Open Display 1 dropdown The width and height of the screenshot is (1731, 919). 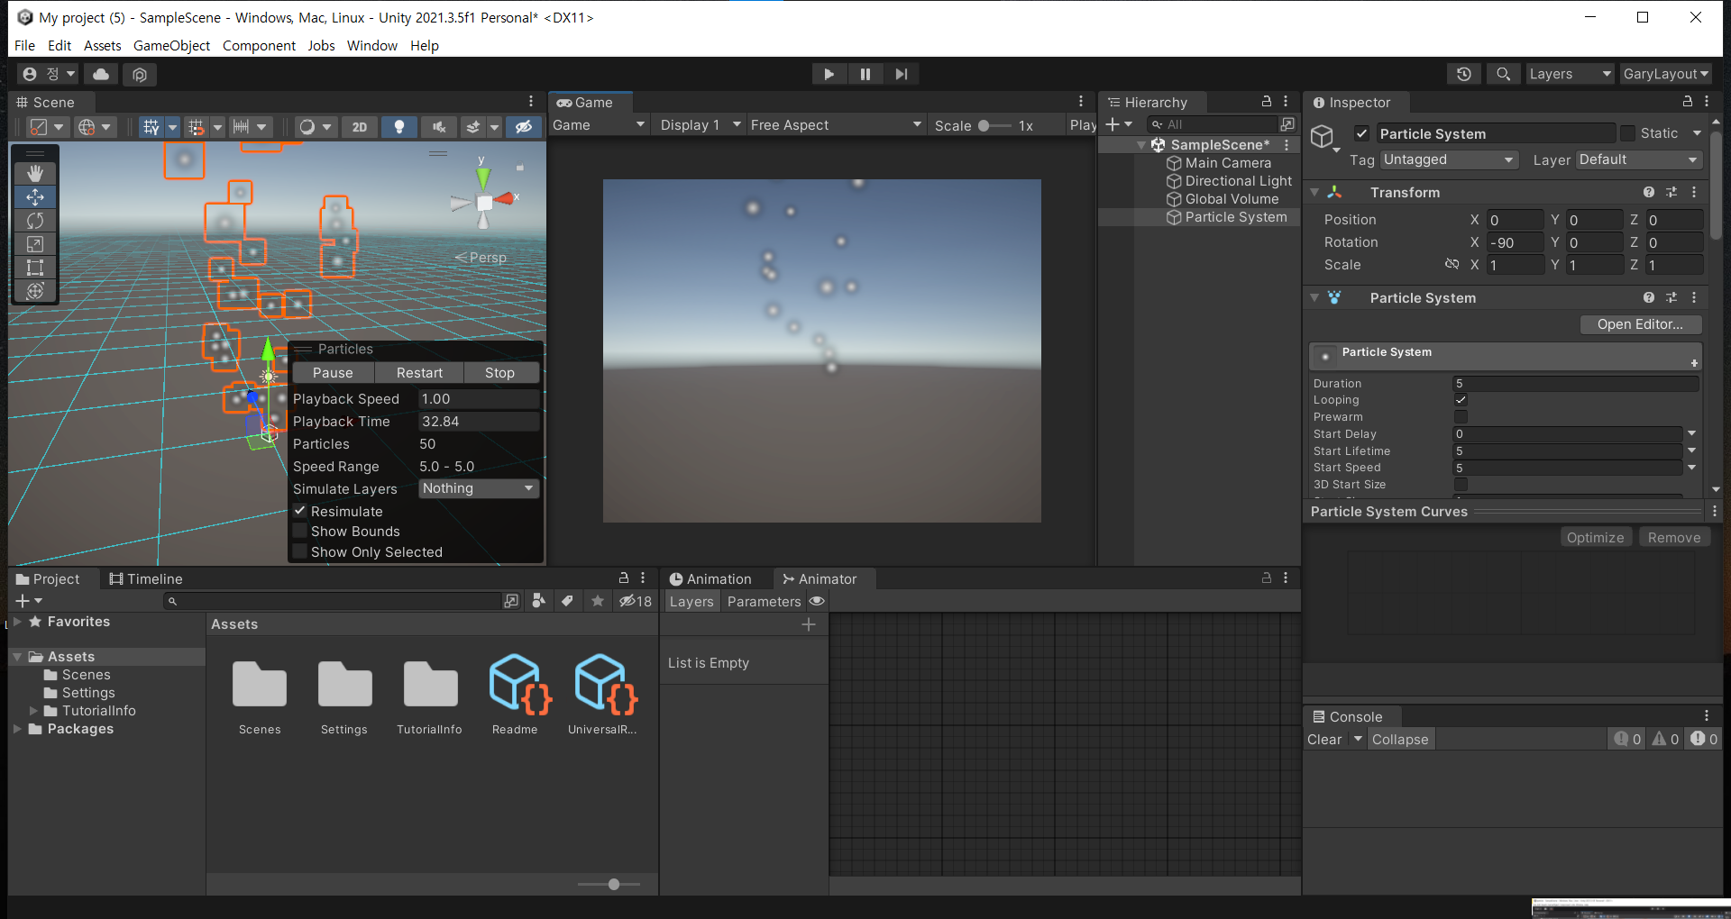click(701, 125)
